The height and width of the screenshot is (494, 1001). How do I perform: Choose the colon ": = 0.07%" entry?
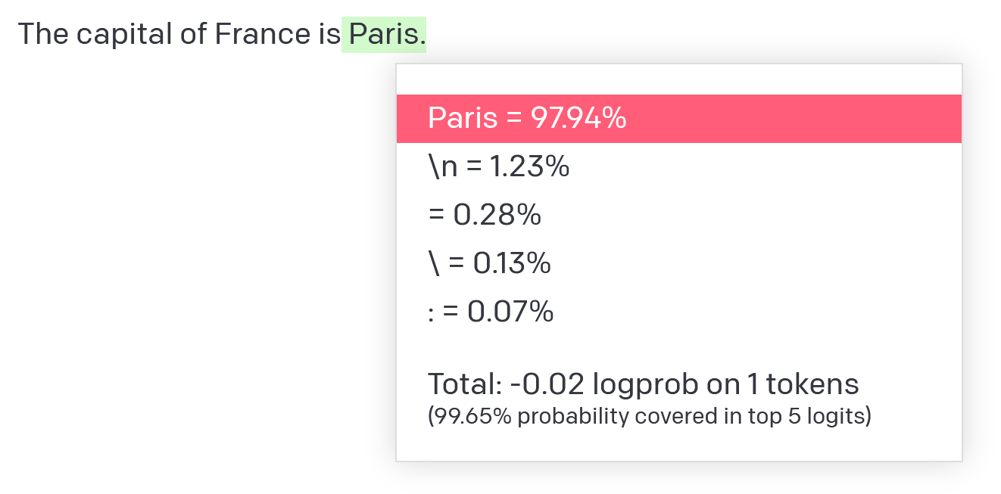tap(491, 312)
